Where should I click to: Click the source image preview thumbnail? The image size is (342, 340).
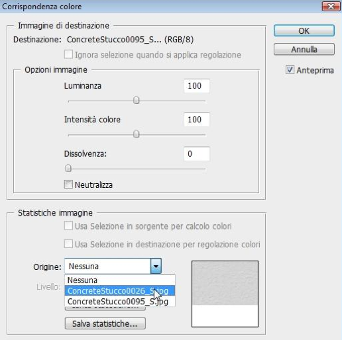click(x=225, y=294)
